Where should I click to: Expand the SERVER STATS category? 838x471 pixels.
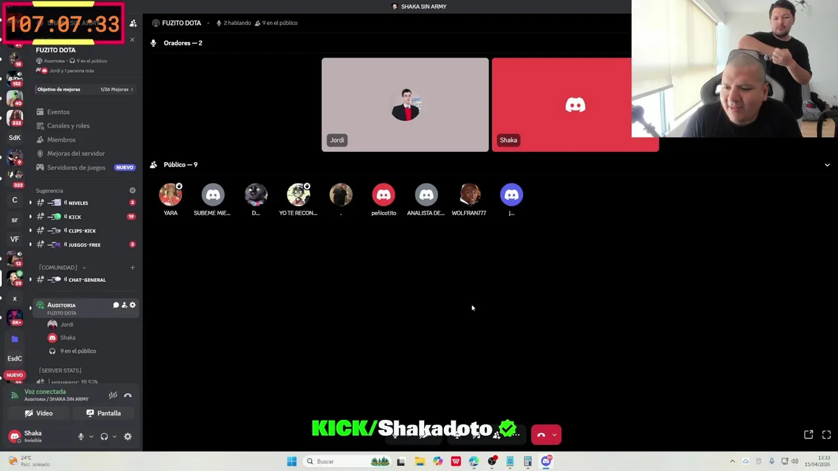pyautogui.click(x=60, y=370)
